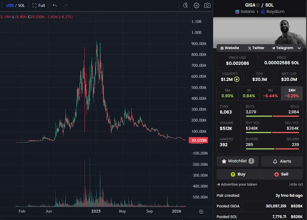Click the buyers vs sellers ratio bar
This screenshot has width=307, height=220.
(x=272, y=149)
